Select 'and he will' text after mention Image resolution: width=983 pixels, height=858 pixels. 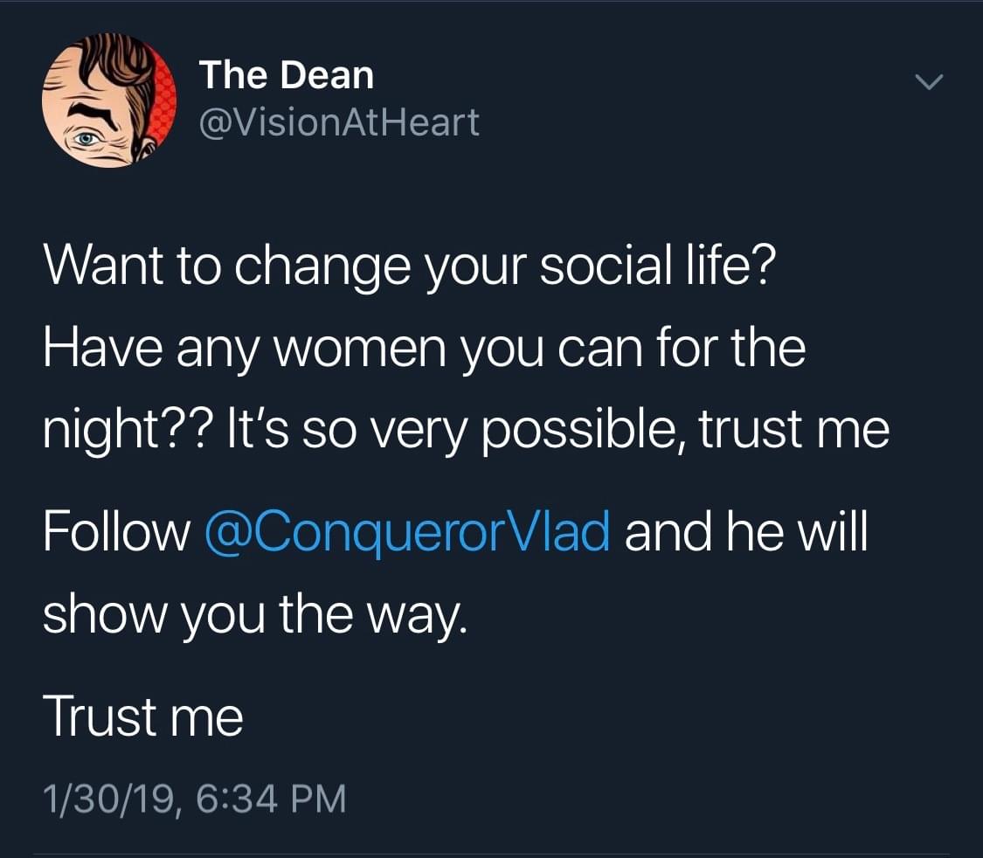pyautogui.click(x=747, y=531)
